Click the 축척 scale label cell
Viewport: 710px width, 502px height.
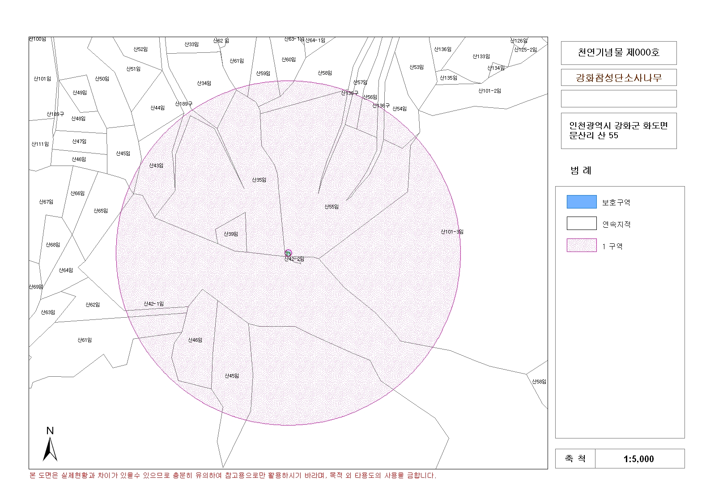(x=575, y=459)
